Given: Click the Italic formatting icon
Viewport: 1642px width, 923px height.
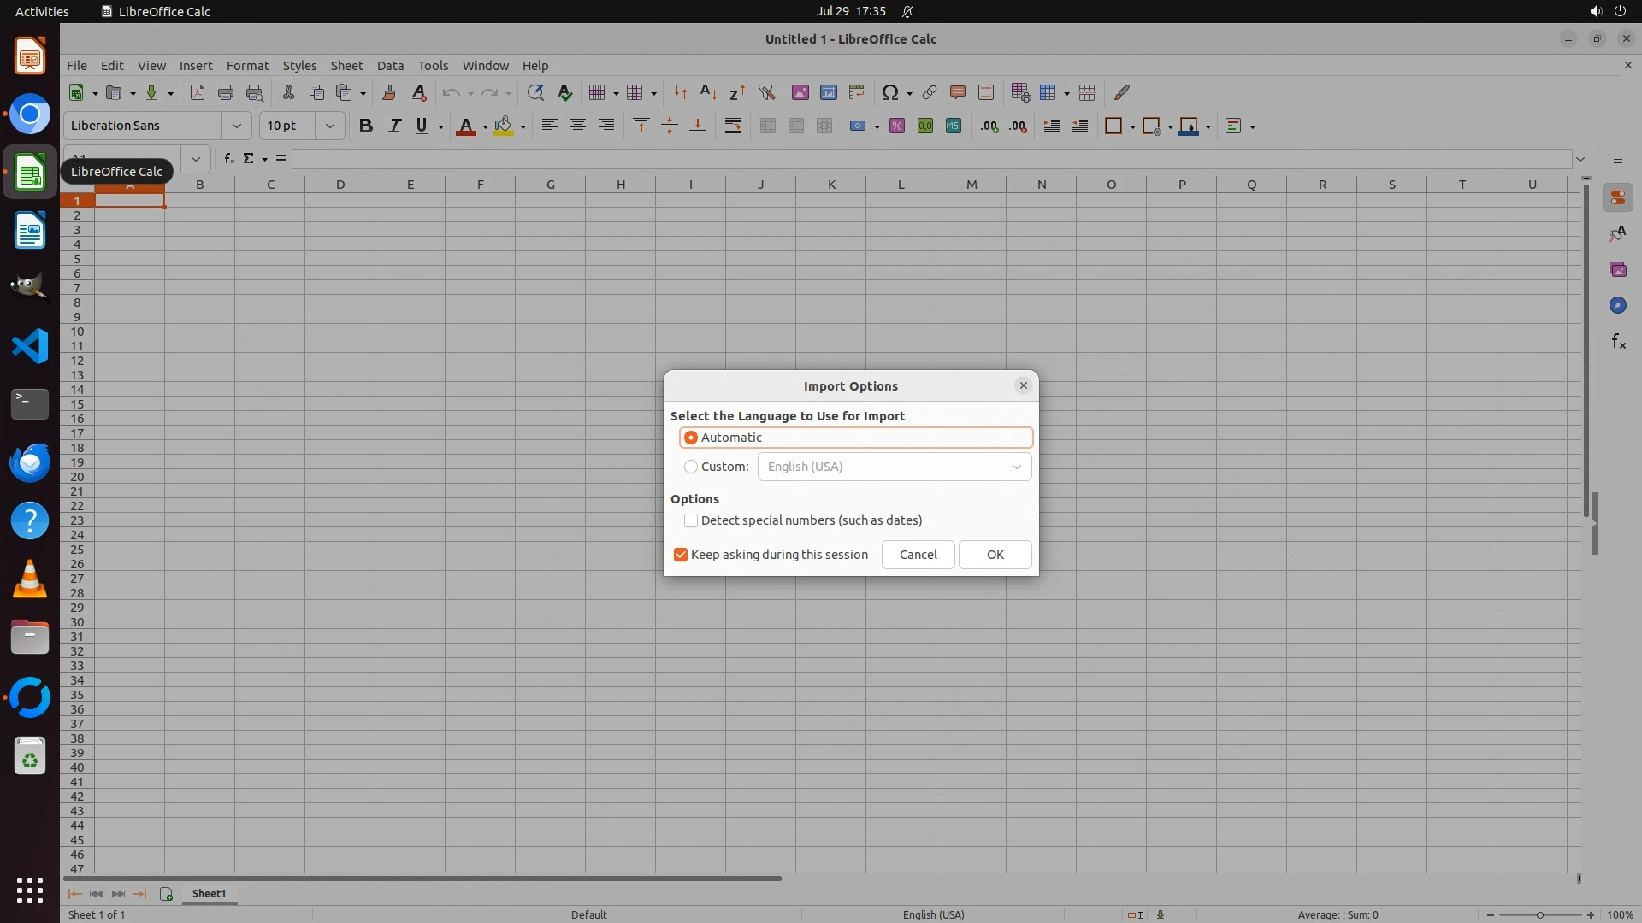Looking at the screenshot, I should pyautogui.click(x=394, y=126).
